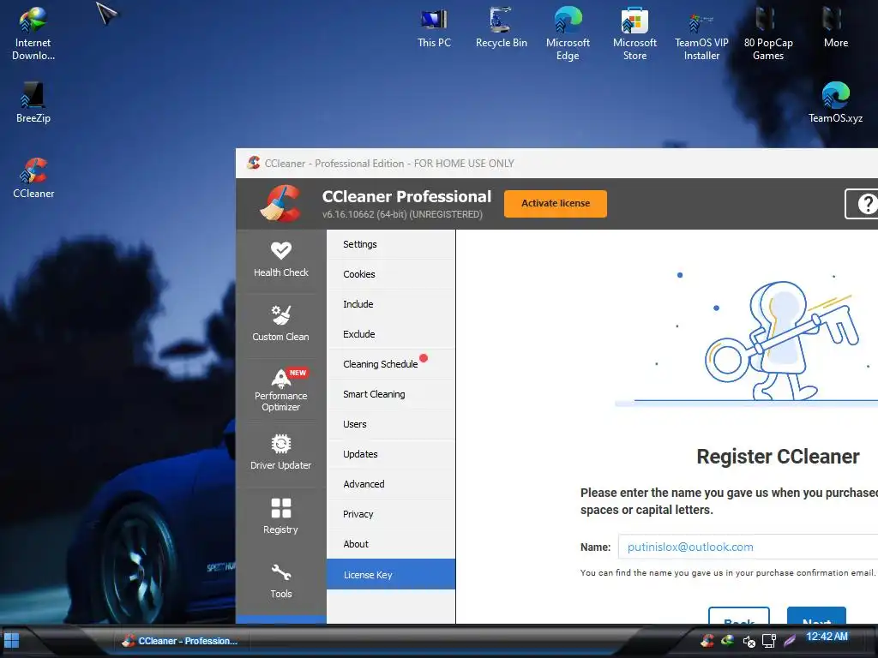Select the License Key page
Image resolution: width=878 pixels, height=658 pixels.
pos(391,574)
